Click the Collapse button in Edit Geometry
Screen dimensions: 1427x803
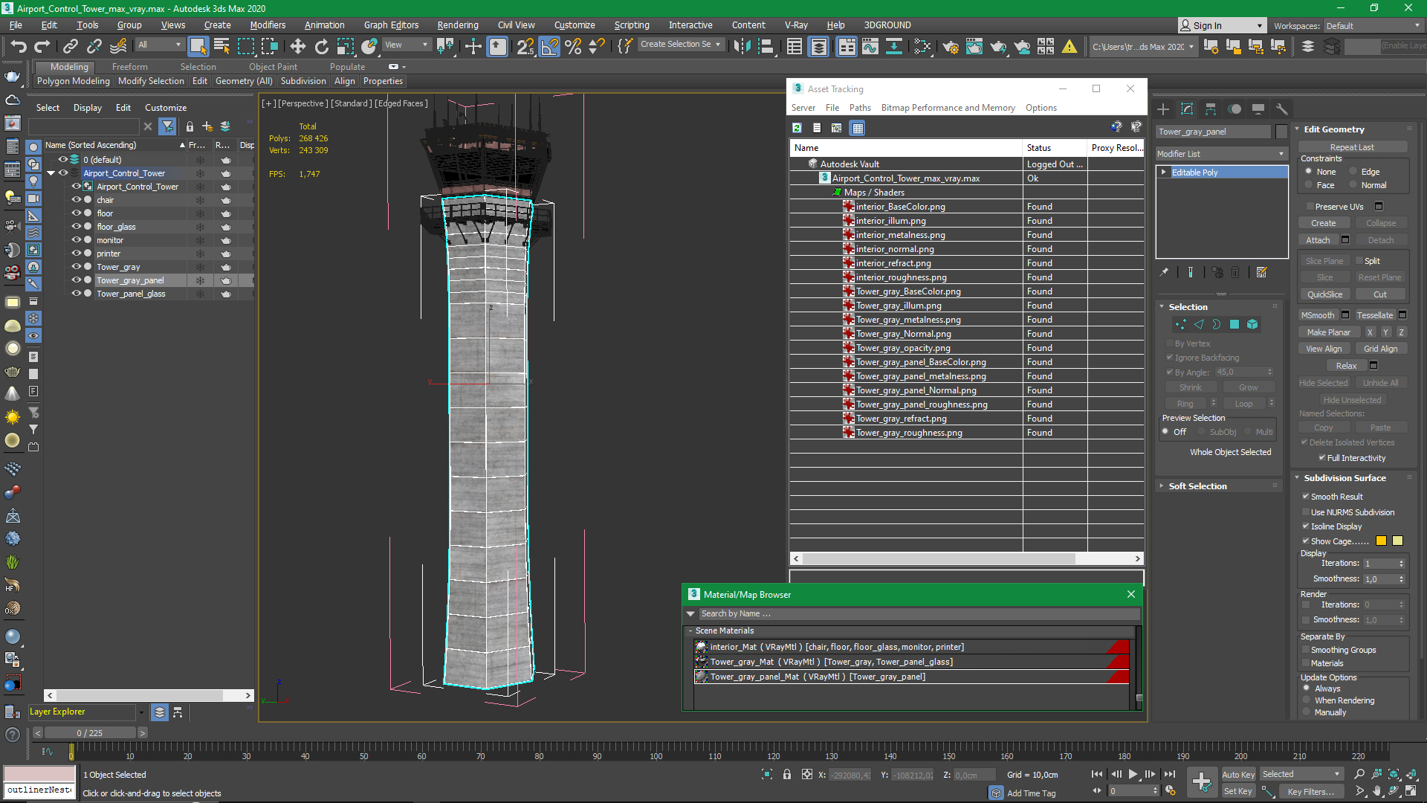[x=1379, y=222]
